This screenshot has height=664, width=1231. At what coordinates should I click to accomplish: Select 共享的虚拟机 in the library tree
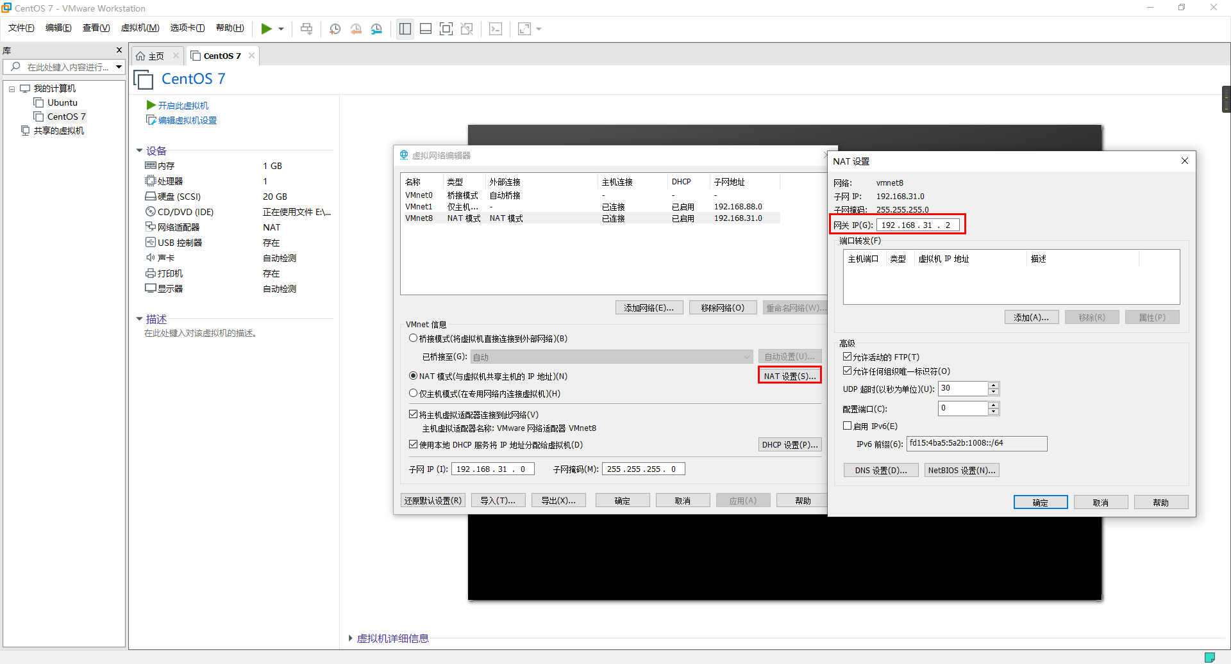(58, 131)
